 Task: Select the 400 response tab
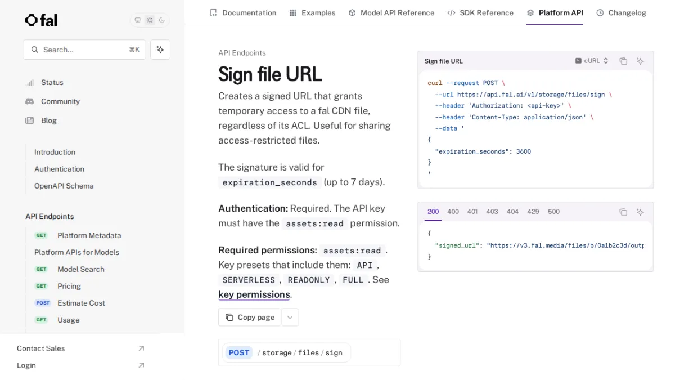pos(453,212)
